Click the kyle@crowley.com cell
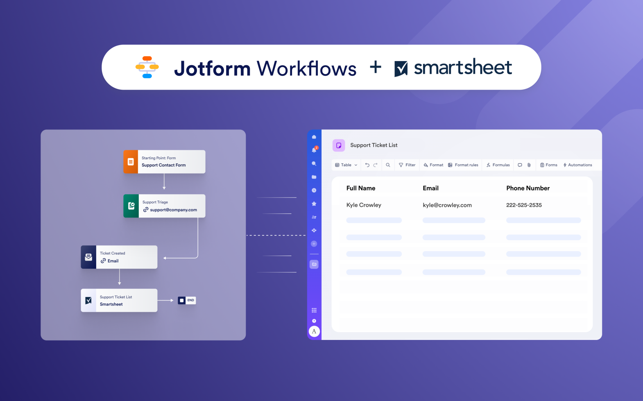 tap(447, 205)
